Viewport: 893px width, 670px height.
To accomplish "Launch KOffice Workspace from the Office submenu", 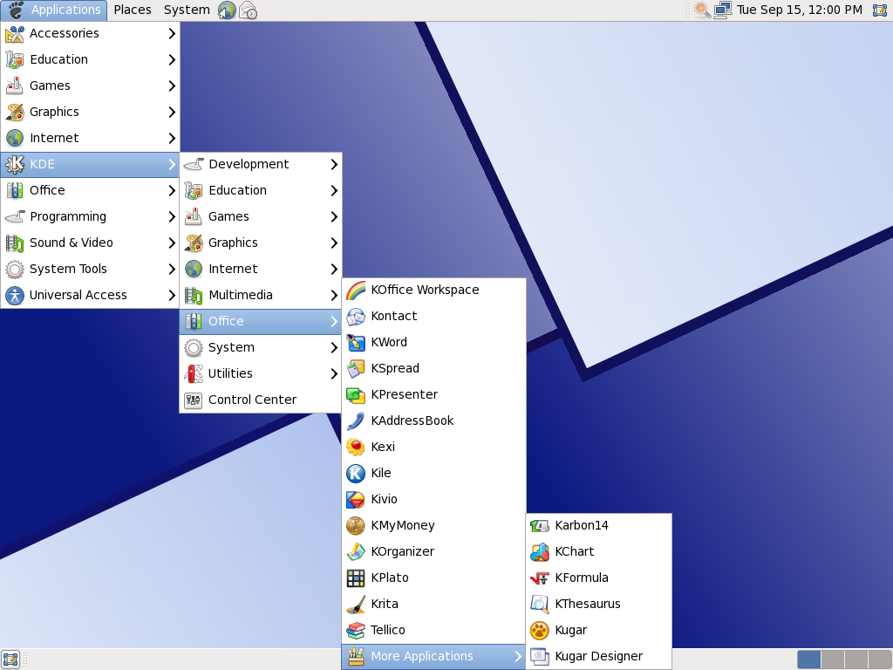I will click(x=433, y=290).
